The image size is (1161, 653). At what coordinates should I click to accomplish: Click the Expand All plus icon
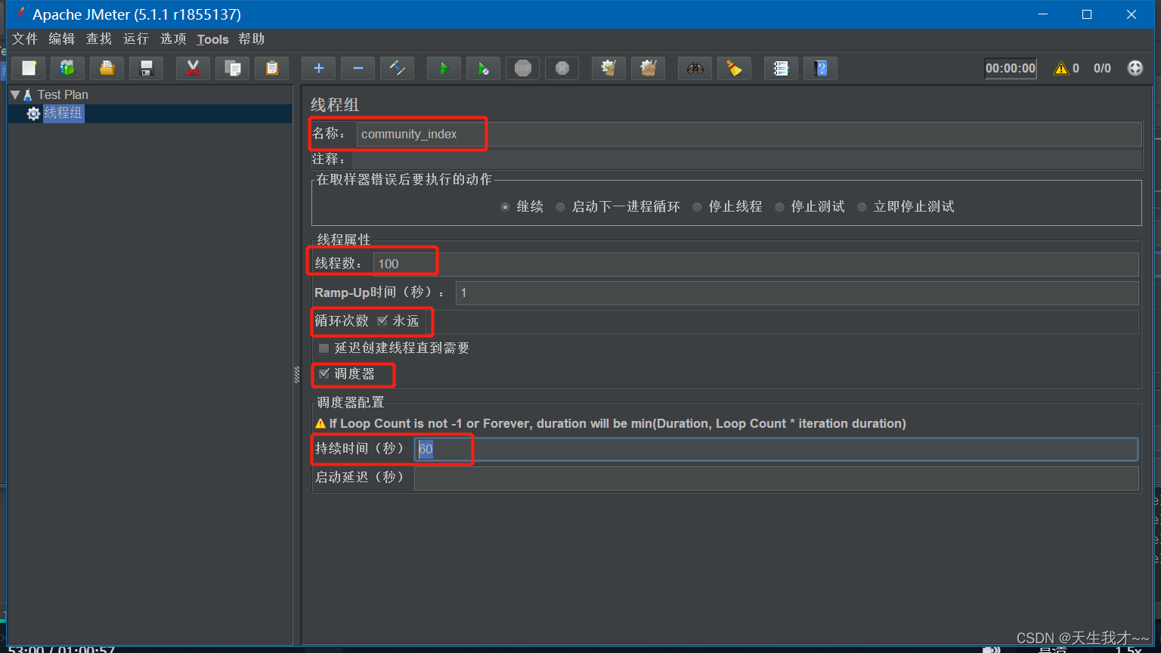[319, 68]
